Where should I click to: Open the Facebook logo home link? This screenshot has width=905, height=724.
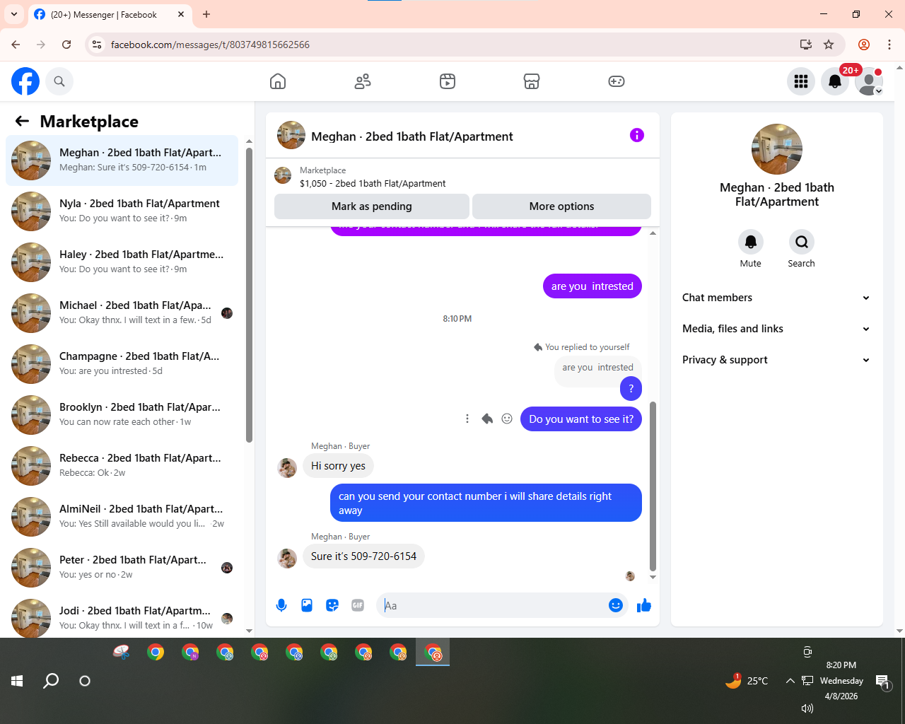(25, 81)
